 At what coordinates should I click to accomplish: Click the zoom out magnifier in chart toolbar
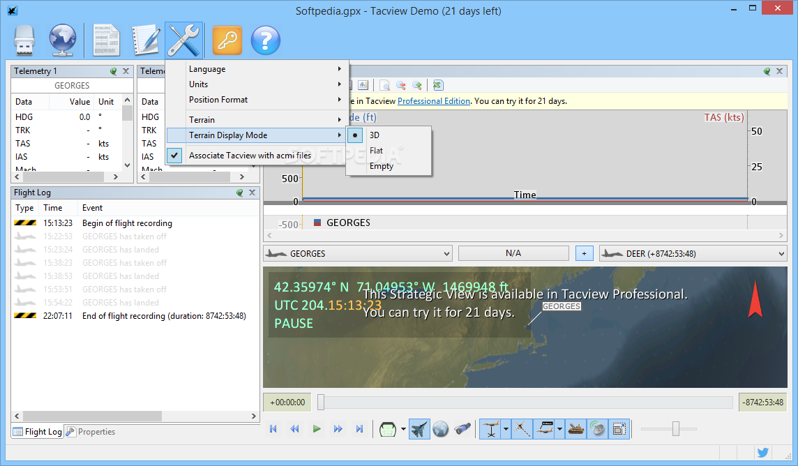click(x=401, y=86)
